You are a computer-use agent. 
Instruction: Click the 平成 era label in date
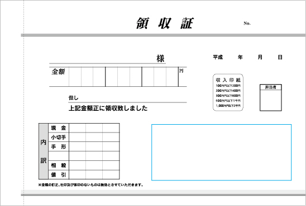[218, 57]
